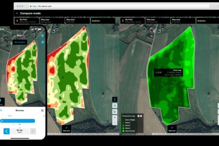
Task: Click Mark area tool in right map
Action: click(172, 129)
